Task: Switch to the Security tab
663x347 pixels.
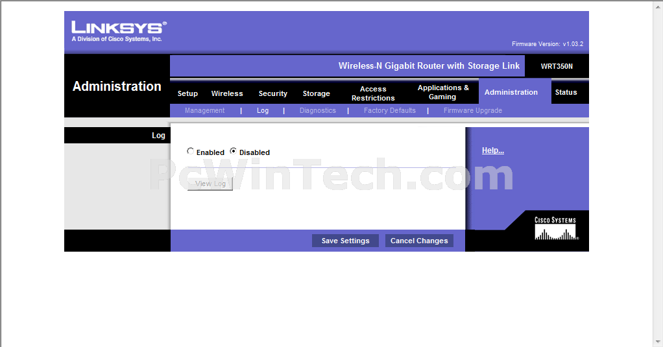Action: tap(272, 93)
